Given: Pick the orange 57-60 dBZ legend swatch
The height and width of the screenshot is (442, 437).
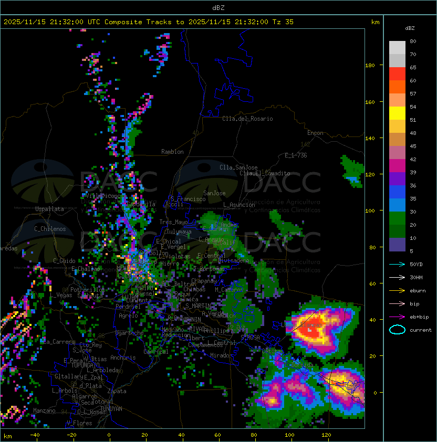Looking at the screenshot, I should (x=397, y=87).
